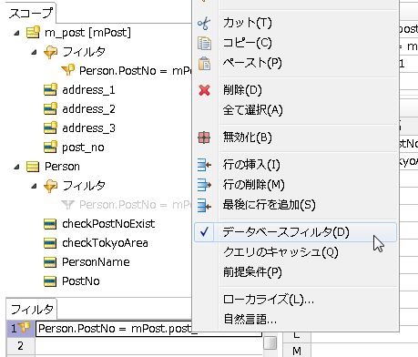The image size is (418, 357).
Task: Select the active Person.PostNo filter under m_post
Action: tap(135, 71)
